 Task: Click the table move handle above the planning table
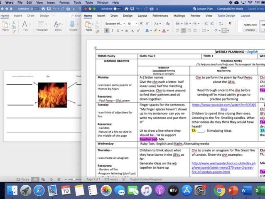96,48
